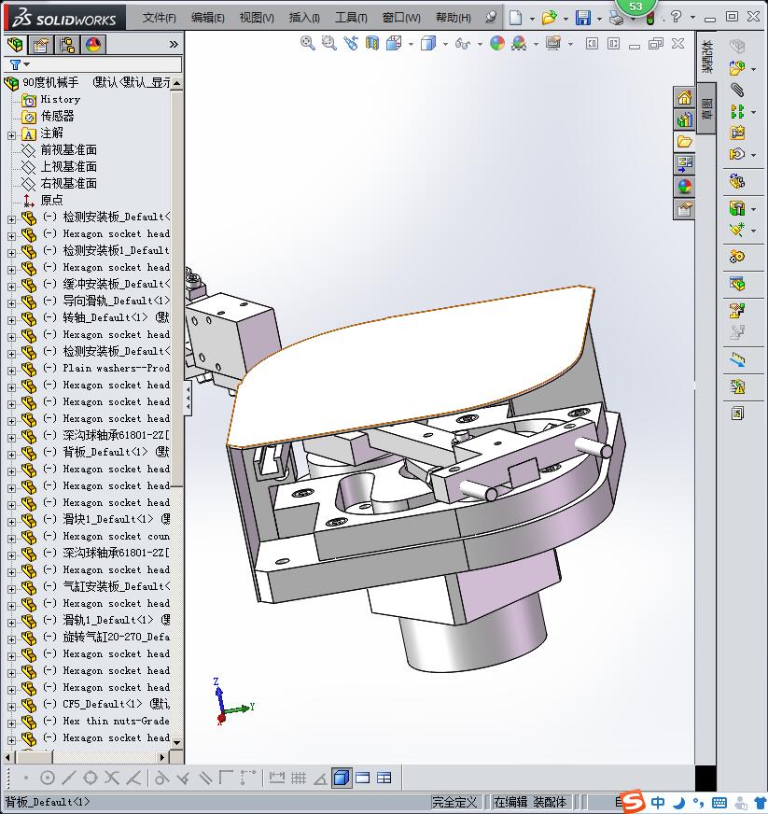
Task: Toggle the Center Point snap icon
Action: [x=48, y=778]
